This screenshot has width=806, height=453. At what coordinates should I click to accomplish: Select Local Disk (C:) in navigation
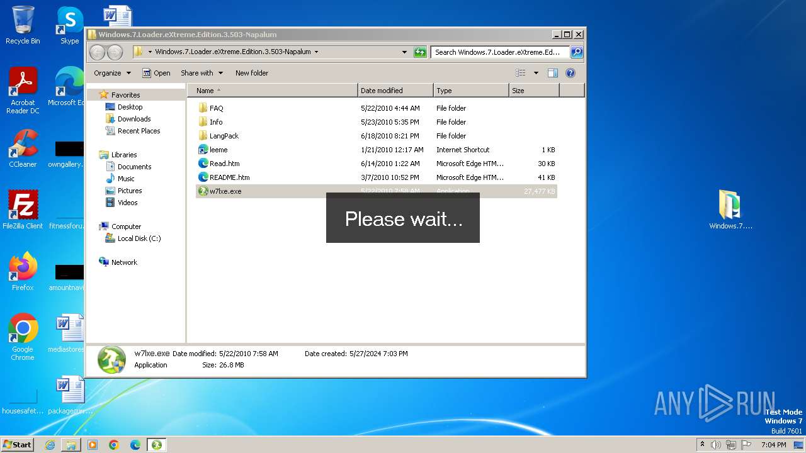point(139,238)
